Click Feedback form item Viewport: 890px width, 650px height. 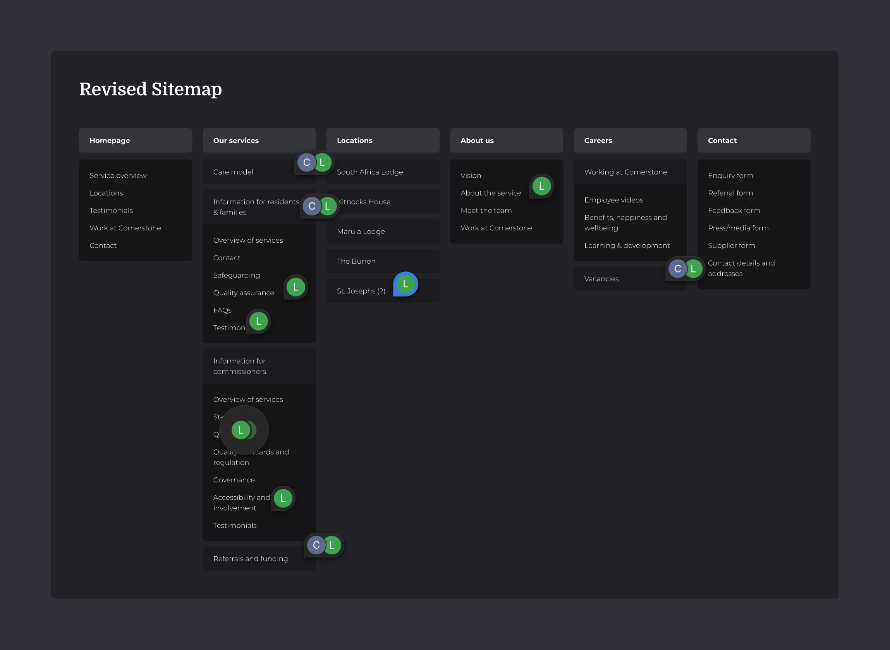(734, 211)
